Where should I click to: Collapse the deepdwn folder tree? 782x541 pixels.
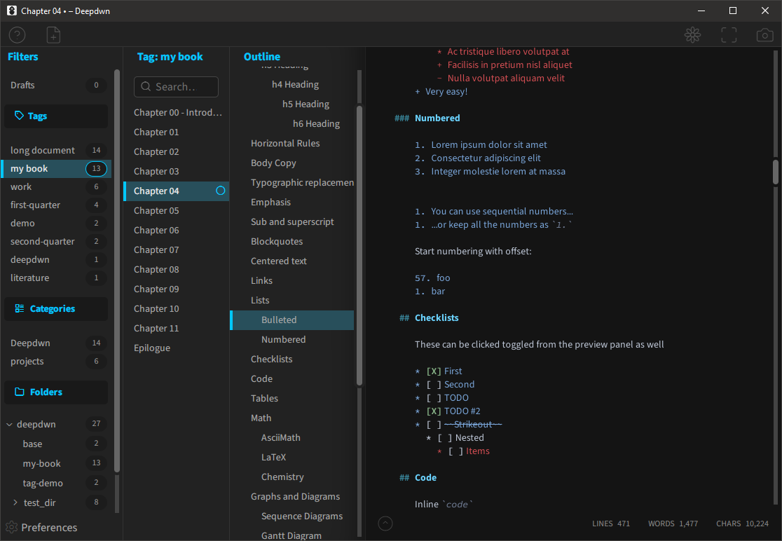[x=9, y=423]
